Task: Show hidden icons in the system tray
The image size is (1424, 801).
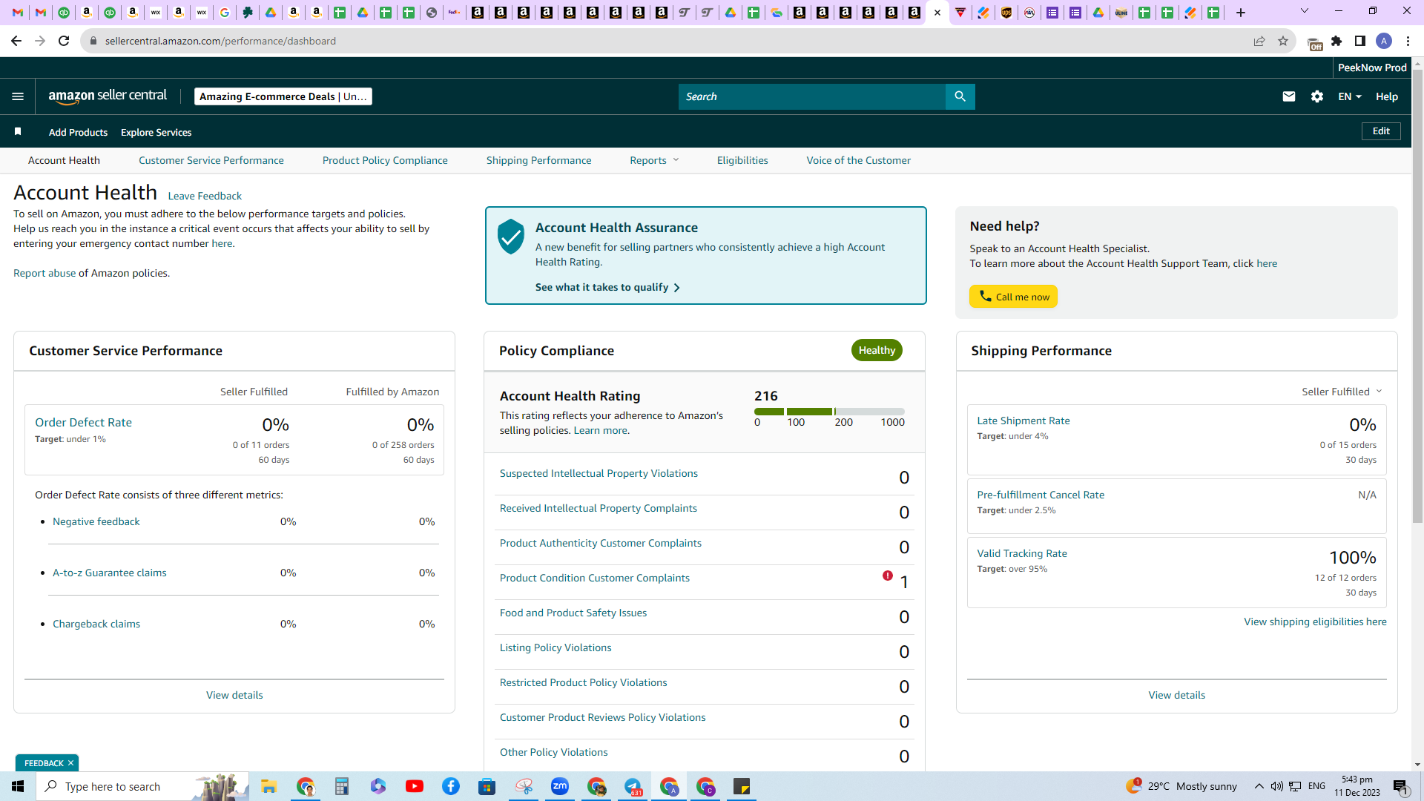Action: [x=1259, y=786]
